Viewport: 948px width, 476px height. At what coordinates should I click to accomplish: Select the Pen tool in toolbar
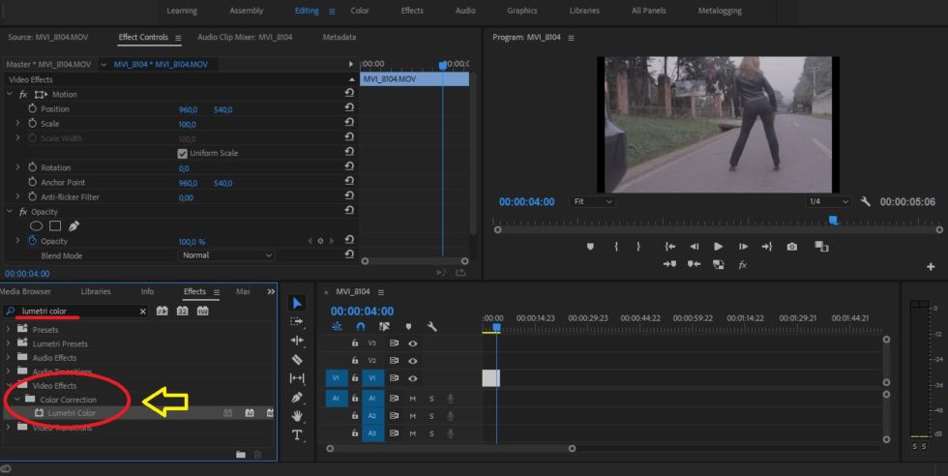click(297, 398)
